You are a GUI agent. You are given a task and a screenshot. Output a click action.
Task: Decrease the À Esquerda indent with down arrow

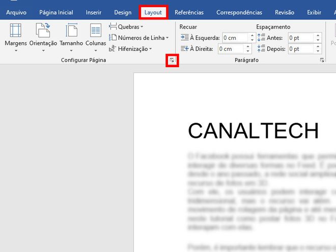(252, 40)
